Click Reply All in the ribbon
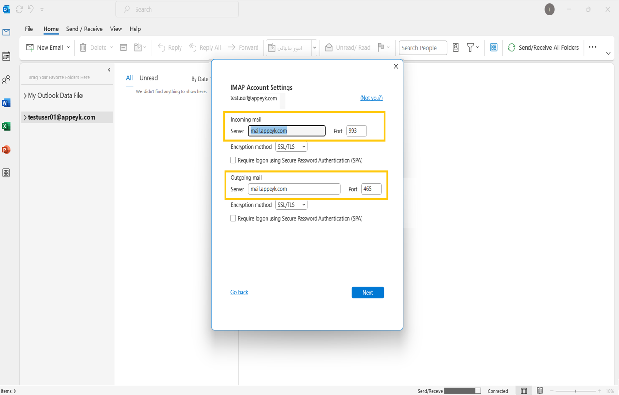 tap(205, 47)
